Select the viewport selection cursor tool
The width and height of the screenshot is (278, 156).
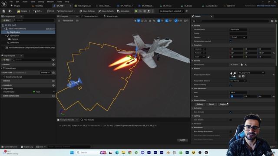coord(135,21)
